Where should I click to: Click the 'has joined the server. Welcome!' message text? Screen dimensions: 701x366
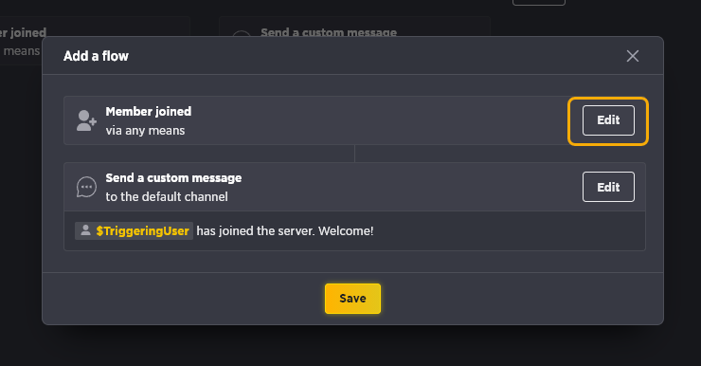coord(285,230)
